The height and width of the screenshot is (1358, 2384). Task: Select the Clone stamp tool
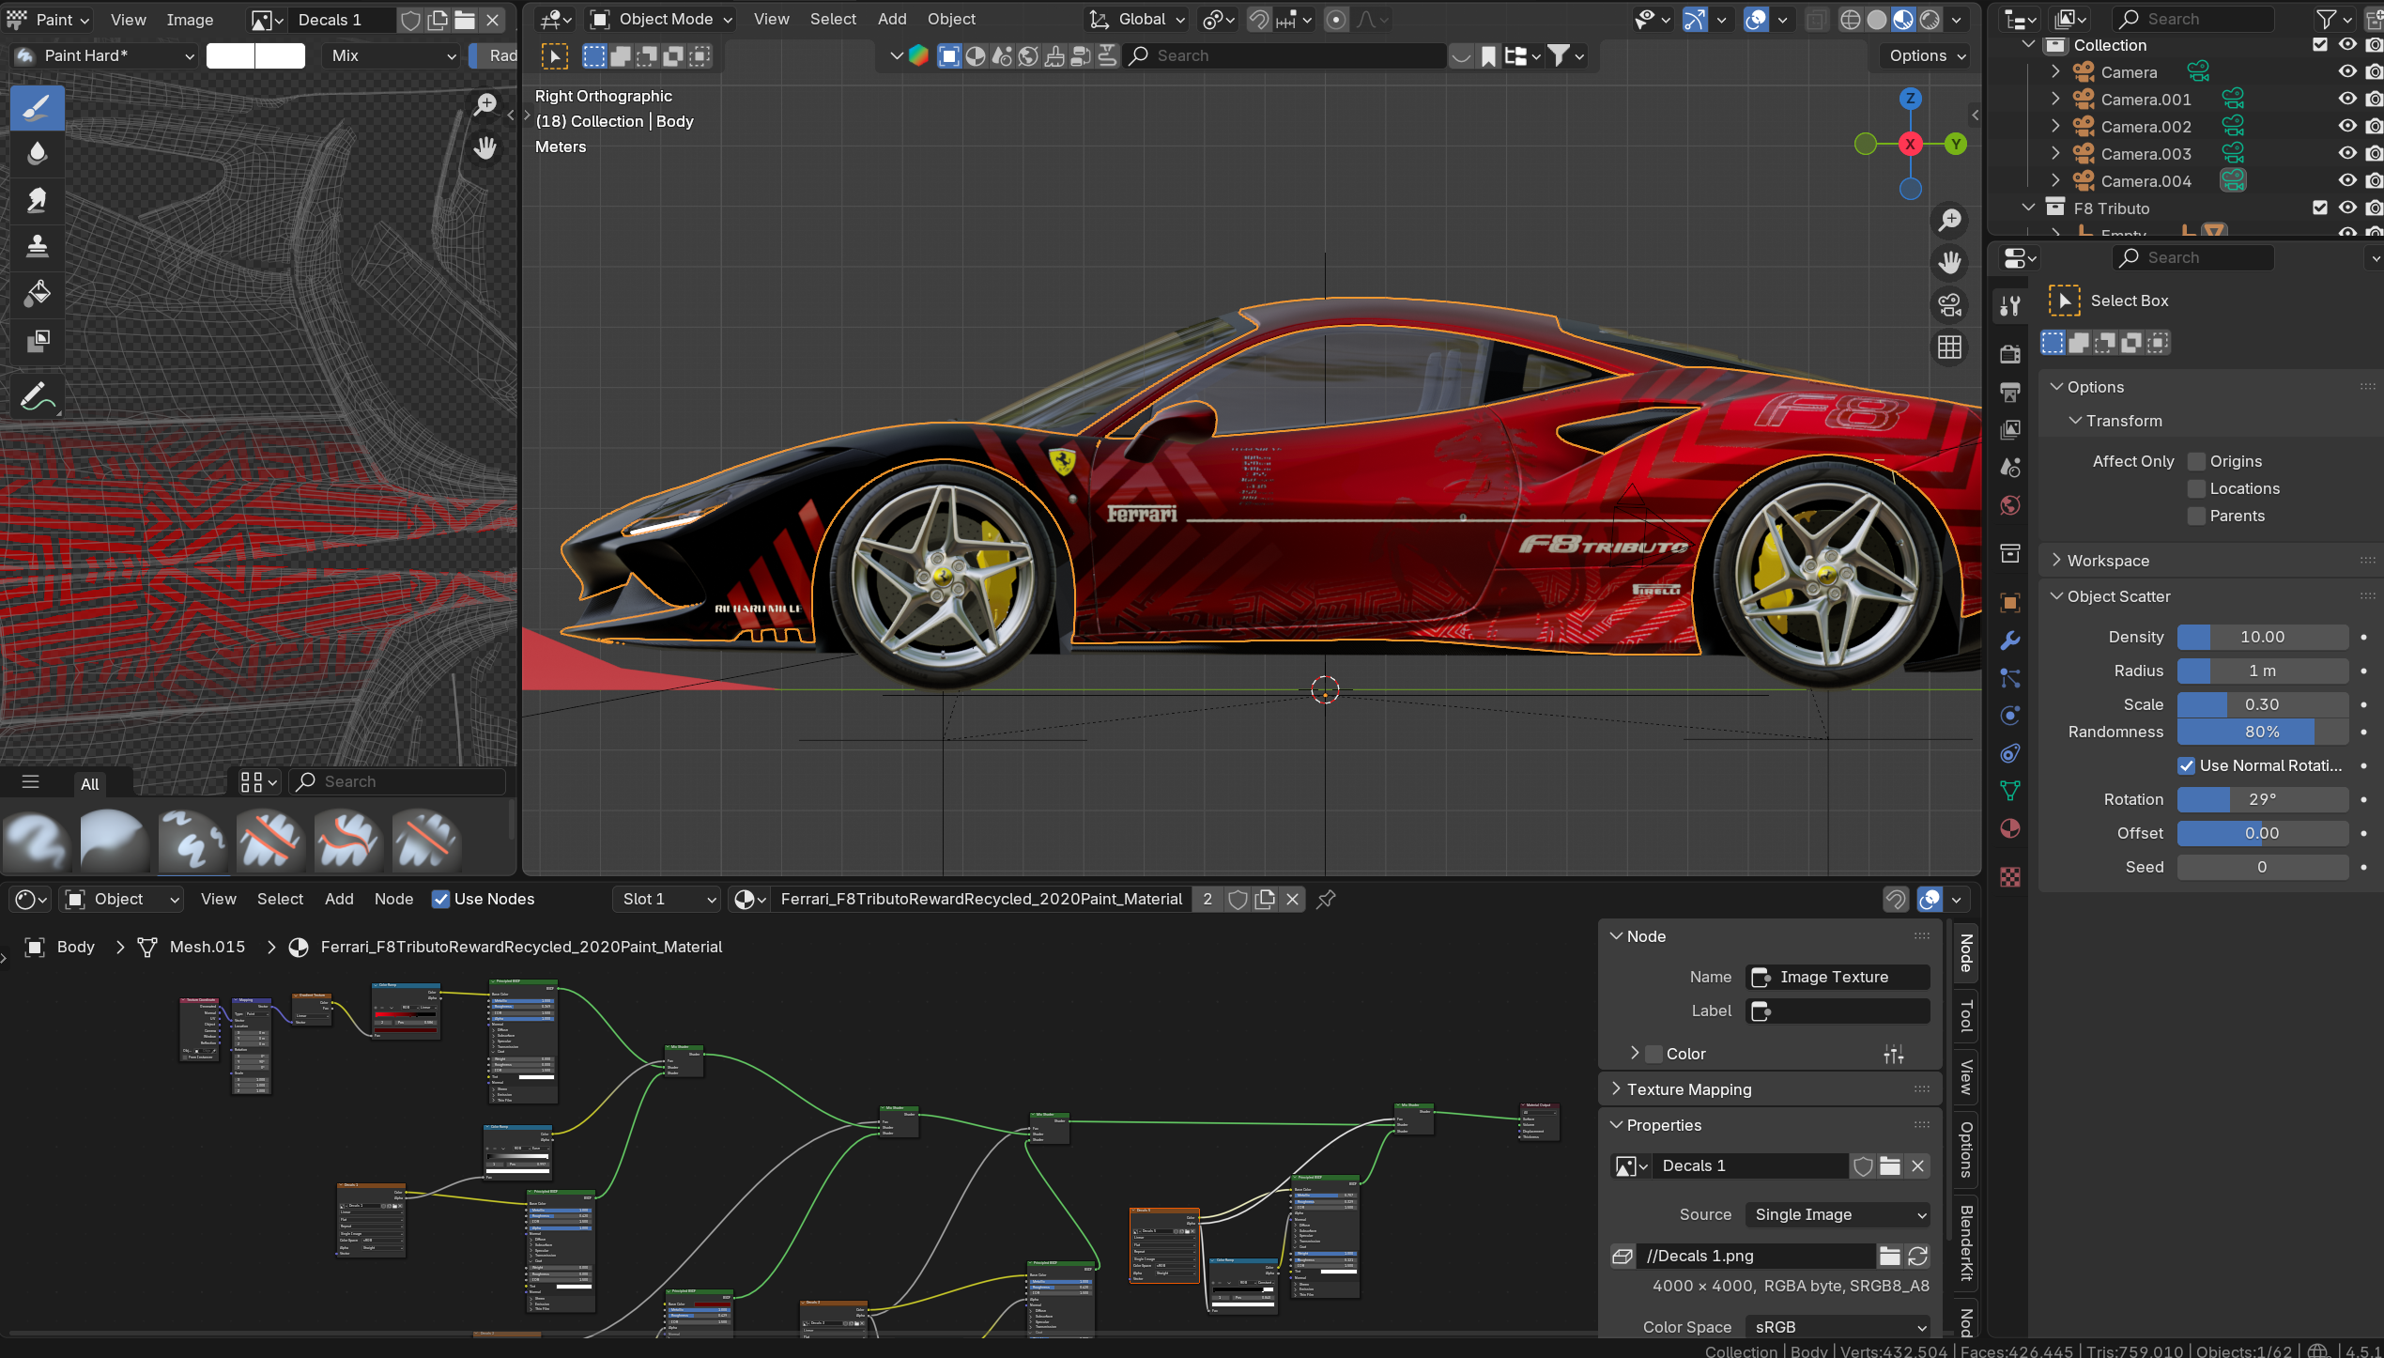pos(38,246)
